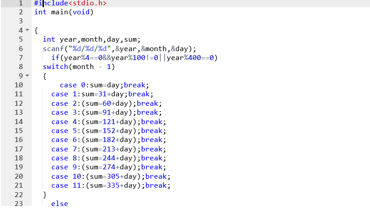Click line number 5 in the gutter
Image resolution: width=370 pixels, height=215 pixels.
(21, 39)
